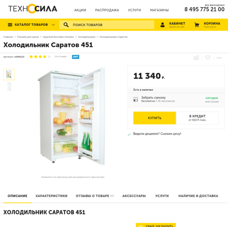This screenshot has height=227, width=228.
Task: Click the star rating
Action: point(40,57)
